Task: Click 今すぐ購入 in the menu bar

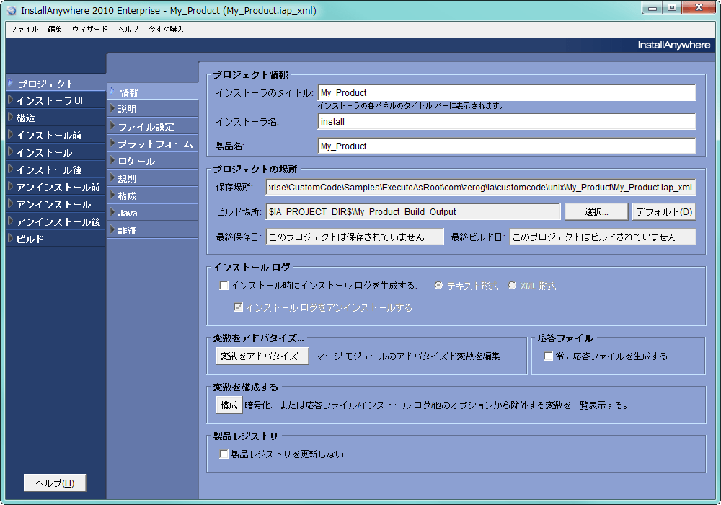Action: (165, 30)
